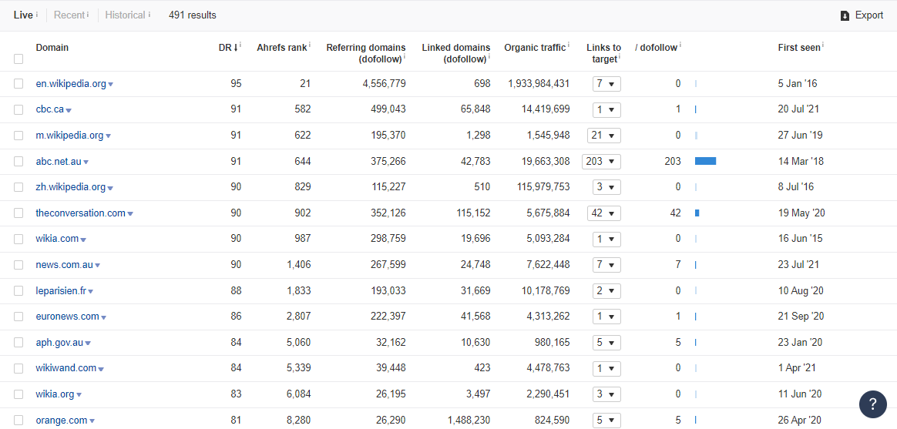The height and width of the screenshot is (429, 897).
Task: Expand the orange.com domain arrow menu
Action: (x=92, y=421)
